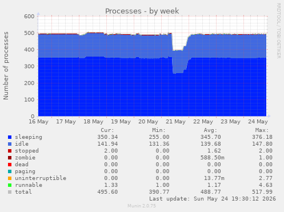Screen dimensions: 284x212
Task: Click the 'Last update' timestamp line
Action: click(213, 199)
